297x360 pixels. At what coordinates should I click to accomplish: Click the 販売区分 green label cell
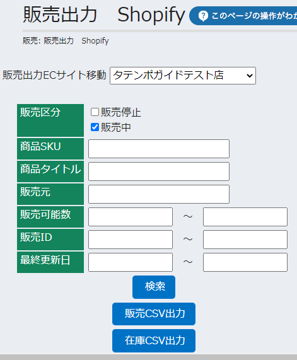click(x=50, y=120)
